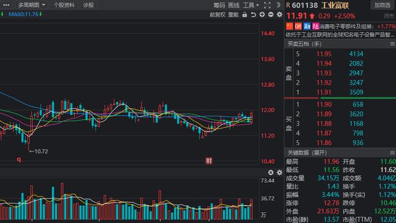The height and width of the screenshot is (223, 396).
Task: Click the 振幅 value 3.44%
Action: pyautogui.click(x=330, y=195)
